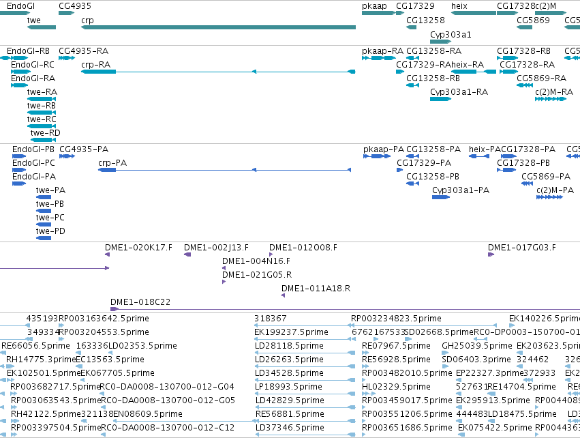This screenshot has width=580, height=438.
Task: Click the DME1-017G03.F clone end
Action: coord(491,254)
